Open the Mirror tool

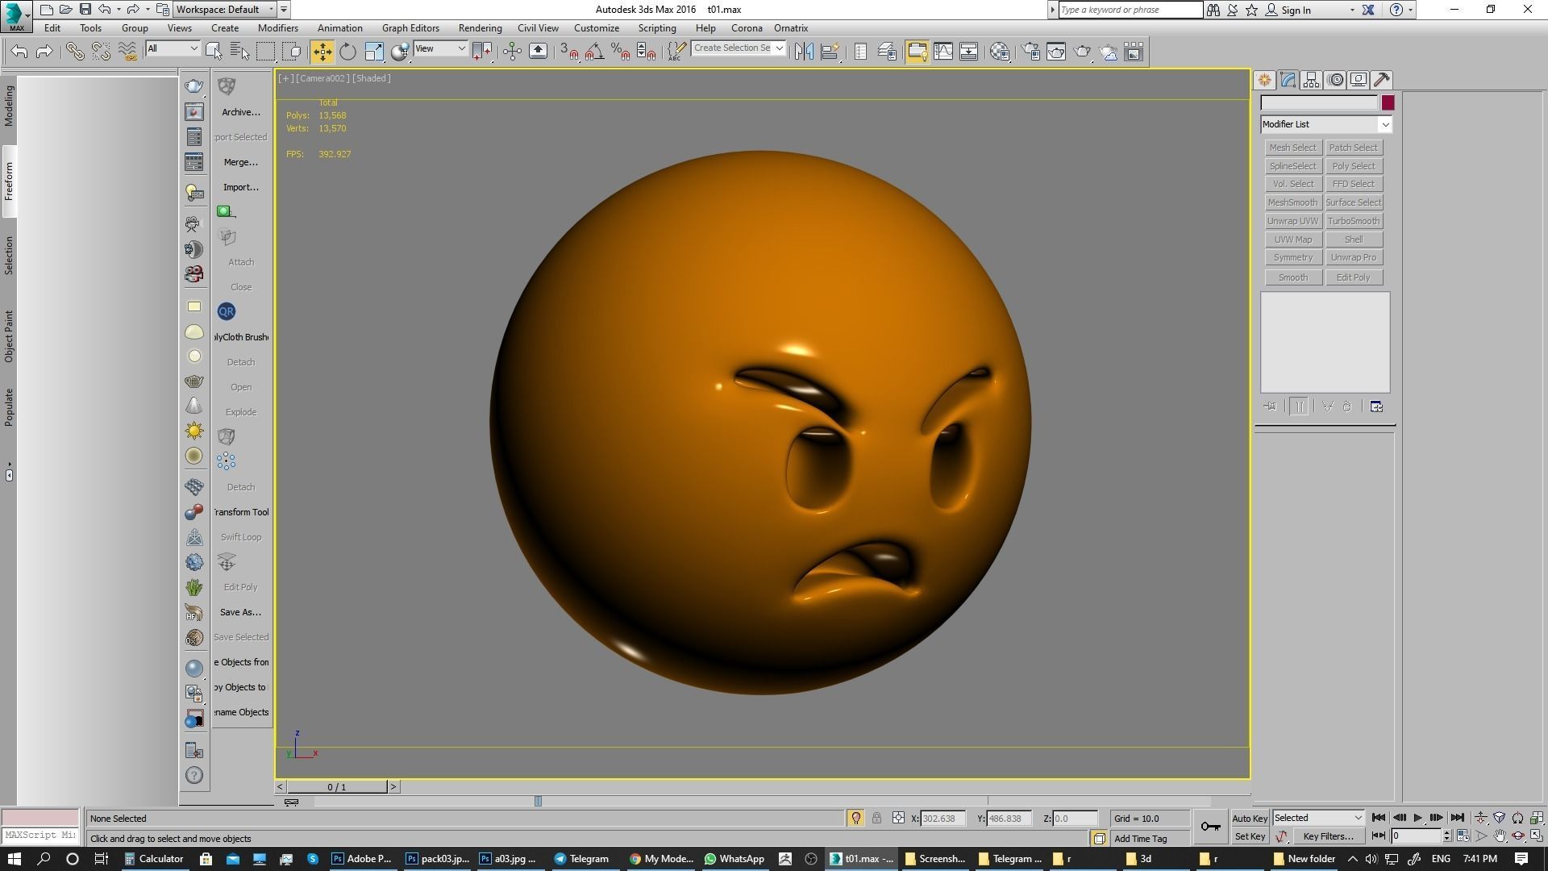coord(803,52)
